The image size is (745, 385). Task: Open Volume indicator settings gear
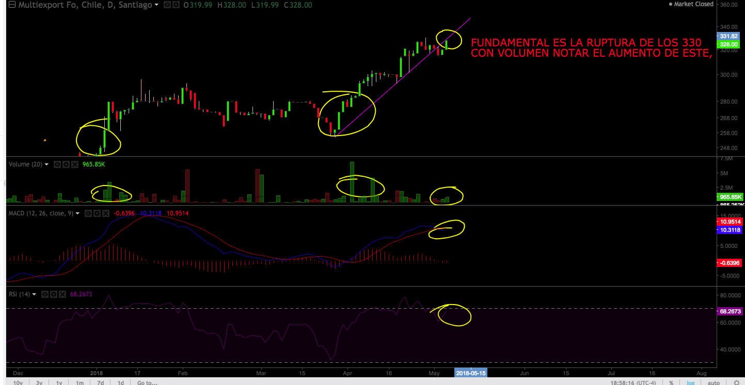(66, 164)
